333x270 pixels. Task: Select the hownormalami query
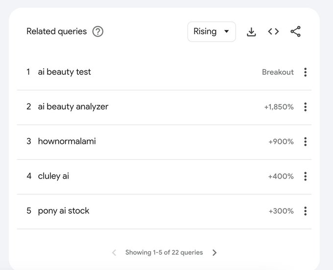point(67,141)
